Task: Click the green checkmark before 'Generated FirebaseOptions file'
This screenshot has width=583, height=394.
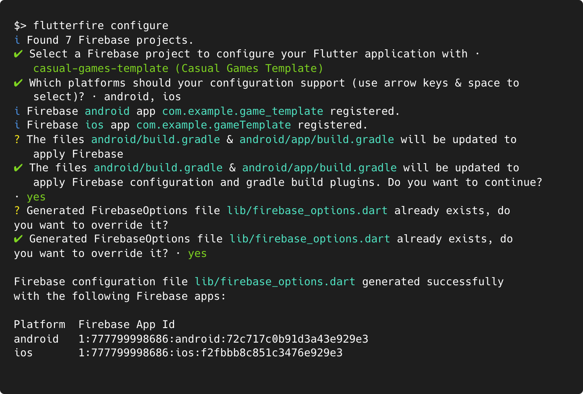Action: click(x=18, y=239)
